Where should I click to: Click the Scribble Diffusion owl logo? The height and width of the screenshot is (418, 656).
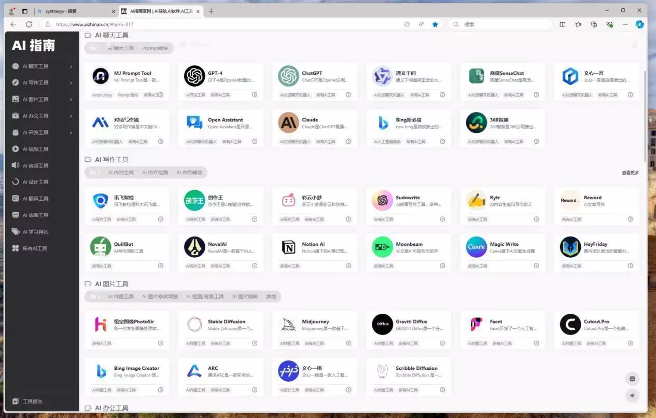click(x=382, y=371)
